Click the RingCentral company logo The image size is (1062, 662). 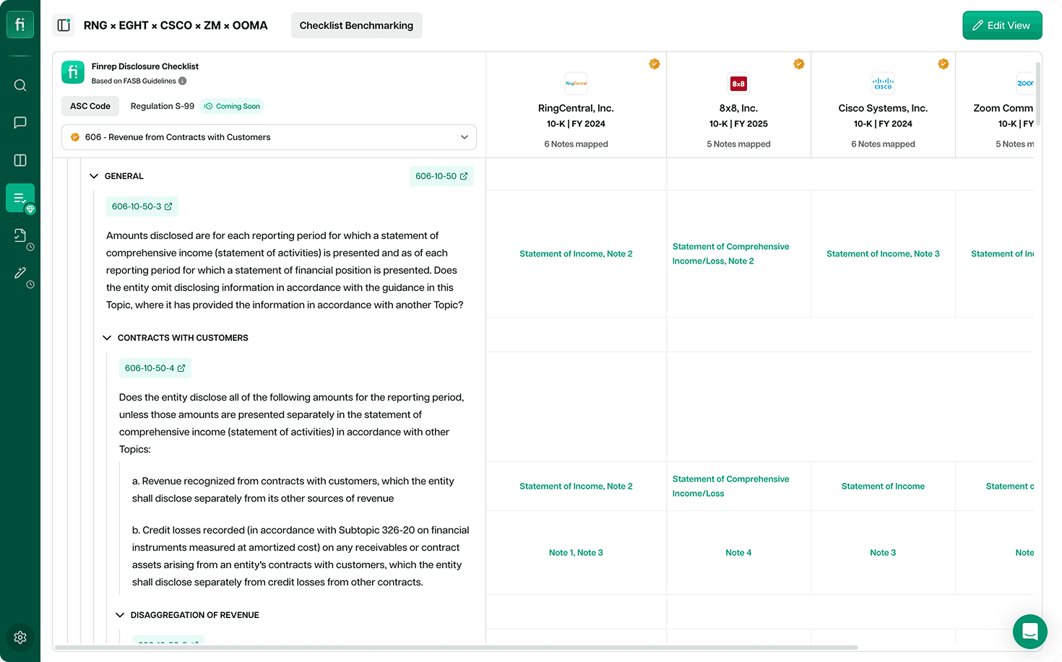coord(576,83)
